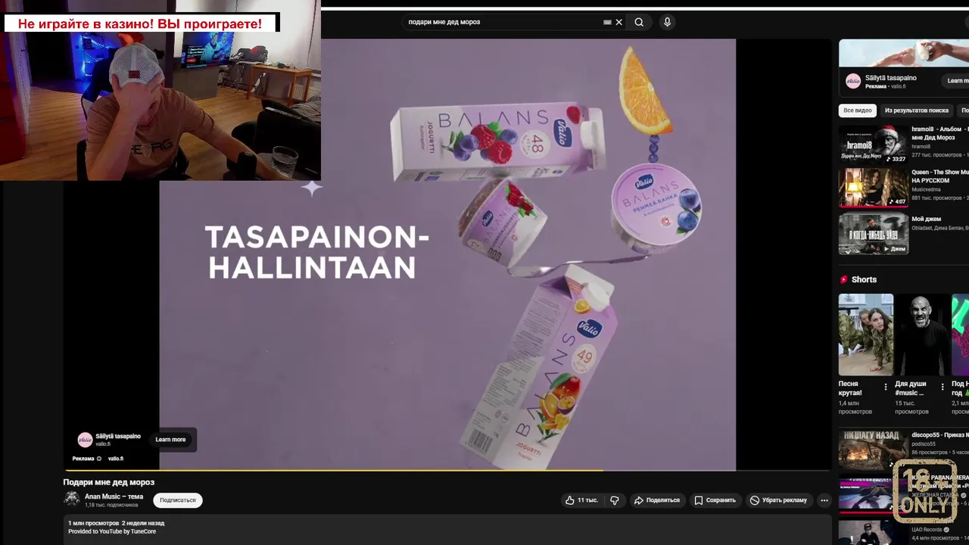Open the 'Песня крутая!' short thumbnail
Image resolution: width=969 pixels, height=545 pixels.
click(866, 335)
